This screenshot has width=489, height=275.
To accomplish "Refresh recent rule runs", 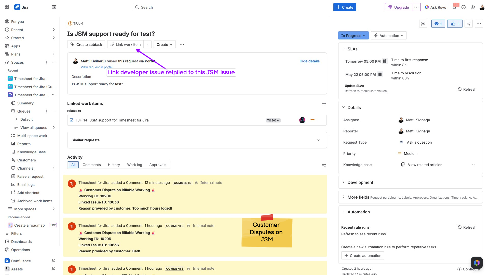I will 467,227.
